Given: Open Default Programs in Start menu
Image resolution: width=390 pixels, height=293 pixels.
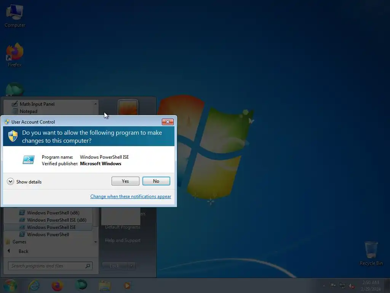Looking at the screenshot, I should pyautogui.click(x=123, y=227).
